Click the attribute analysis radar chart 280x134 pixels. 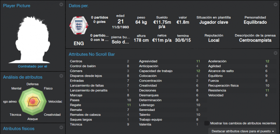pyautogui.click(x=33, y=101)
